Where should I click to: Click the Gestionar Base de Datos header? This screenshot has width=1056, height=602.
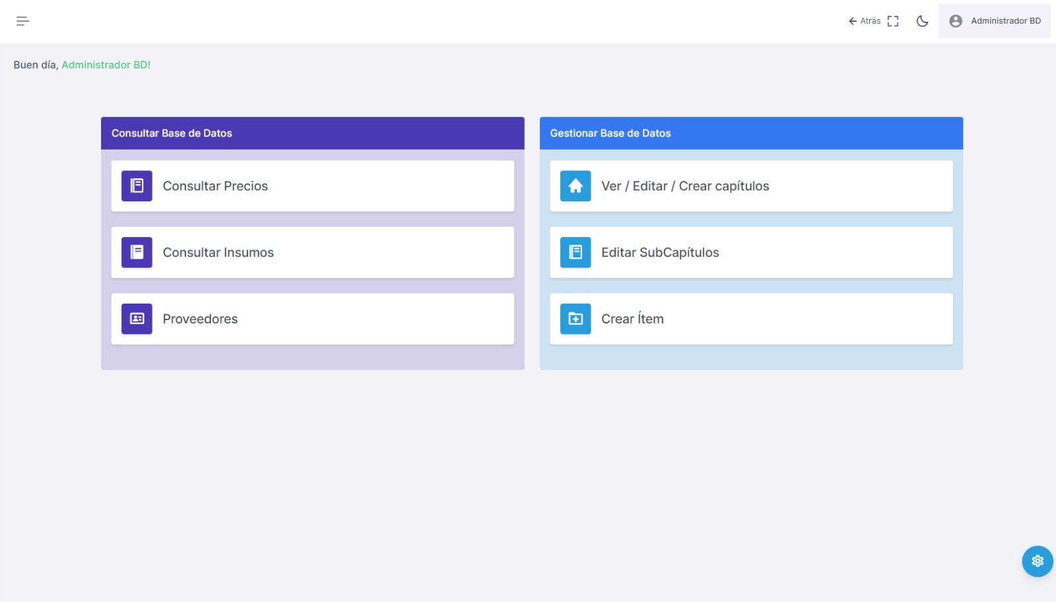click(751, 133)
